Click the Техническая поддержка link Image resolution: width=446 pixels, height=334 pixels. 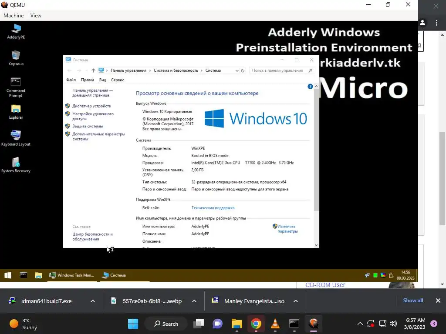point(213,208)
